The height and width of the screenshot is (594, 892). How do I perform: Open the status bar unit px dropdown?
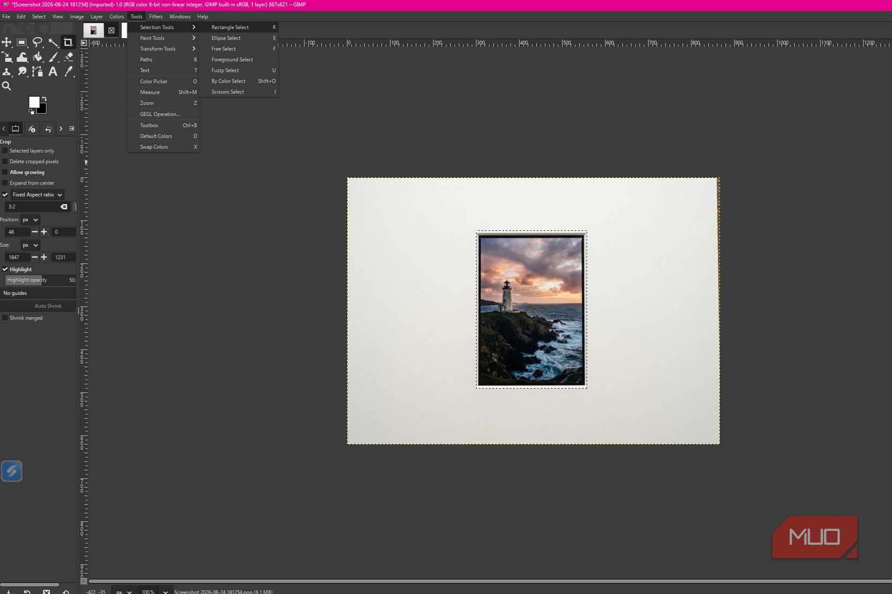tap(124, 591)
